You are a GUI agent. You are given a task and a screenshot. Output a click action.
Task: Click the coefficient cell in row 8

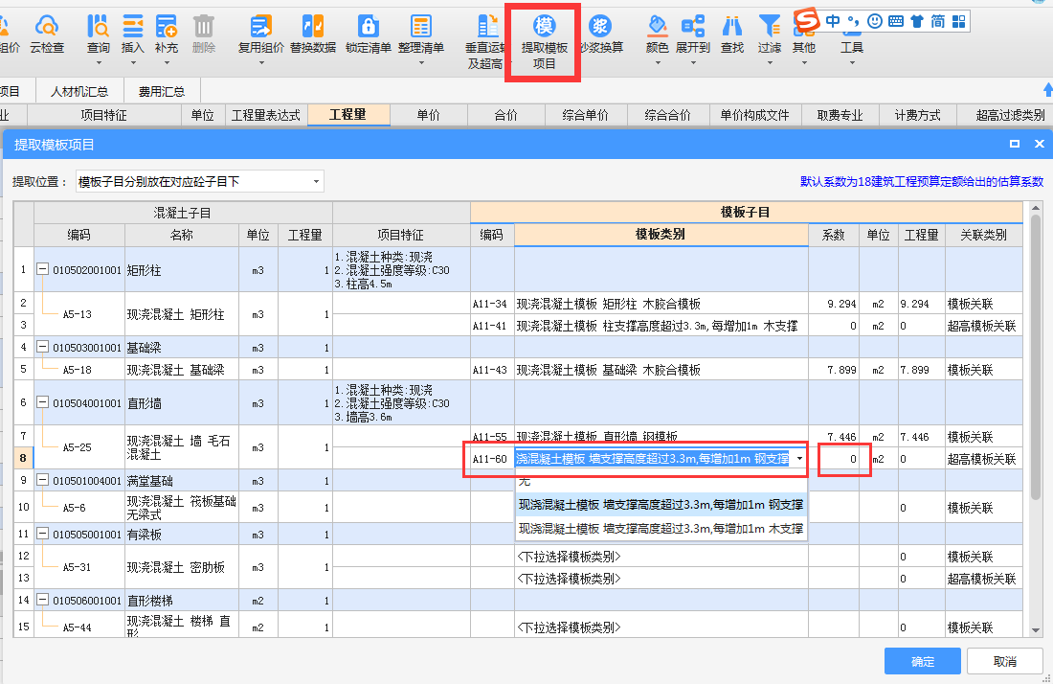click(x=834, y=458)
